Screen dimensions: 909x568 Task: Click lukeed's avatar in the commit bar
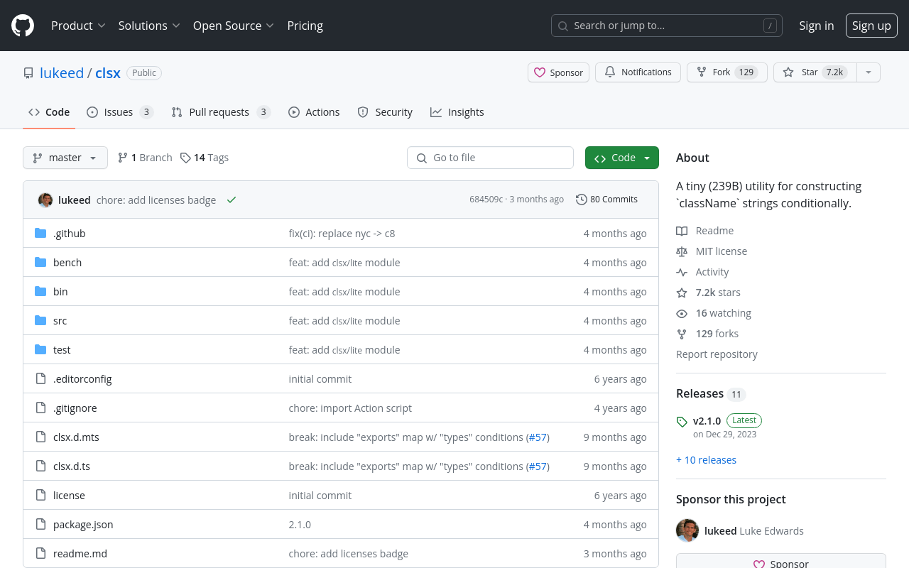coord(45,200)
